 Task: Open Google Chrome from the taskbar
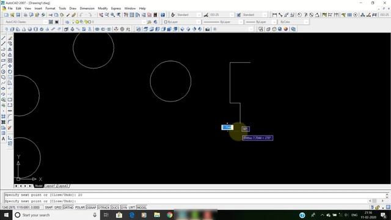[x=170, y=215]
